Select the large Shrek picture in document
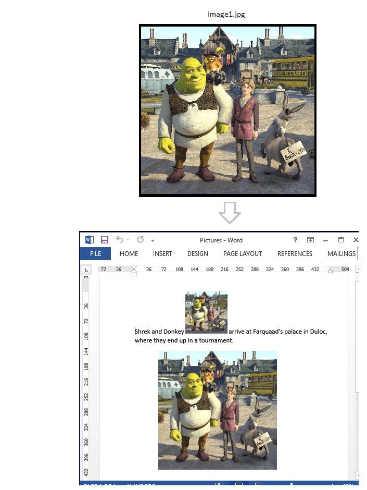Screen dimensions: 367x490 click(218, 410)
